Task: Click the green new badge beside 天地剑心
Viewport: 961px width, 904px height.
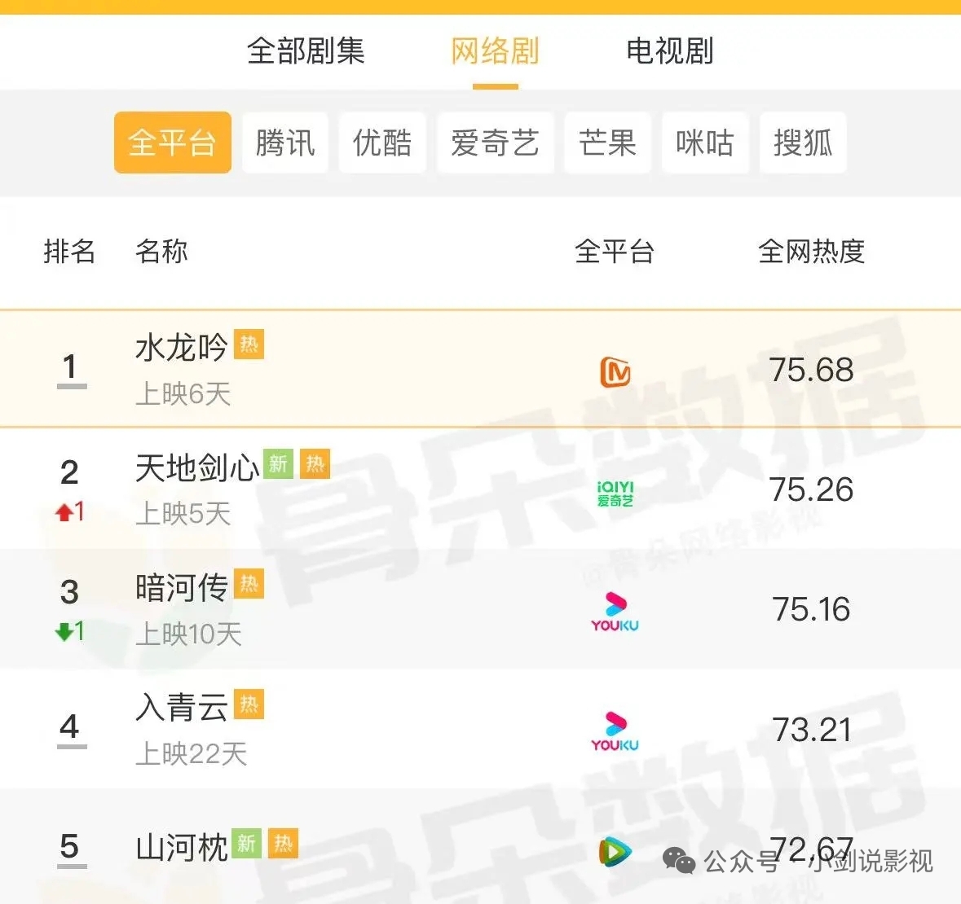Action: click(278, 464)
